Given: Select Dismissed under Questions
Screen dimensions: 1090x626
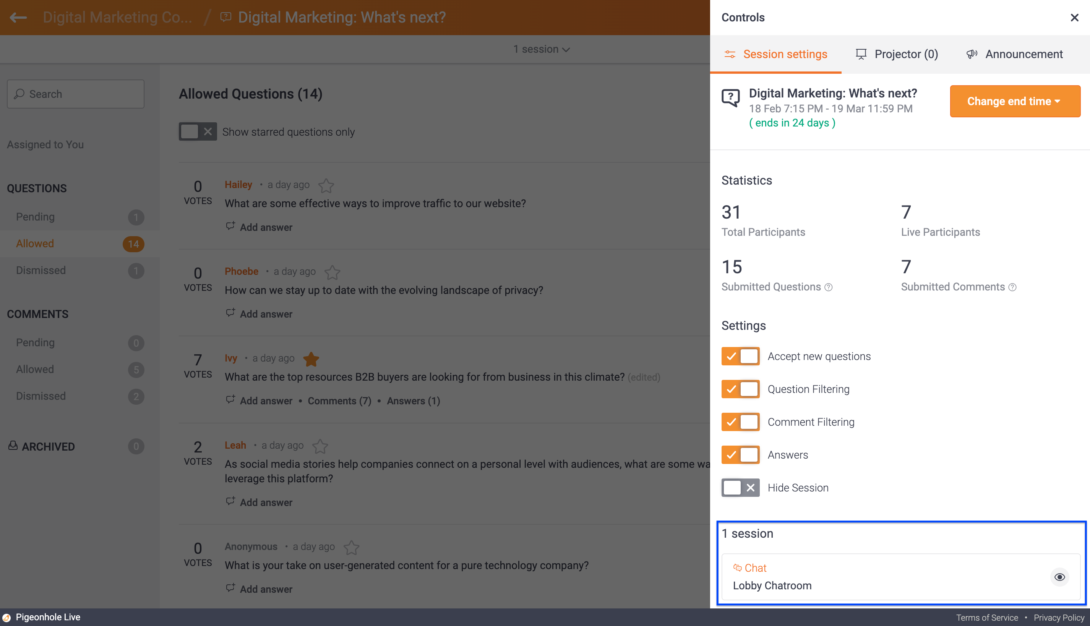Looking at the screenshot, I should click(x=79, y=271).
